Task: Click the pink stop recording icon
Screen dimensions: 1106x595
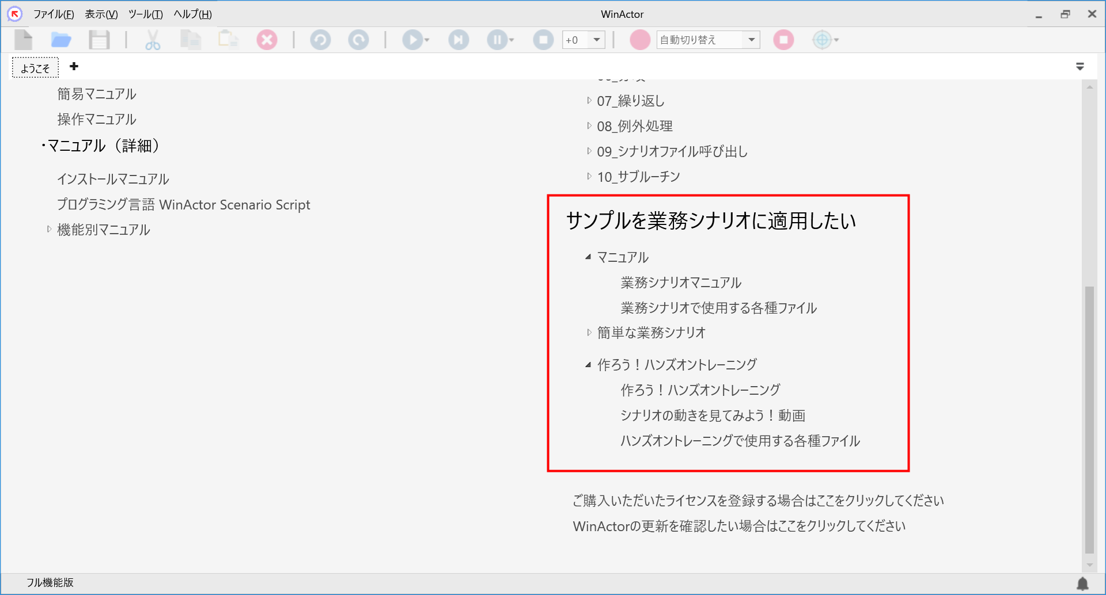Action: [783, 40]
